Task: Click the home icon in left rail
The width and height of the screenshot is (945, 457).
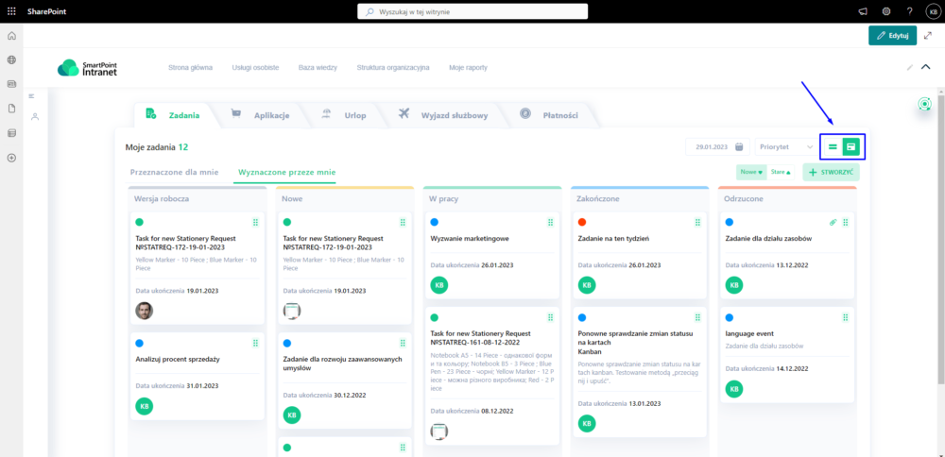Action: [11, 36]
